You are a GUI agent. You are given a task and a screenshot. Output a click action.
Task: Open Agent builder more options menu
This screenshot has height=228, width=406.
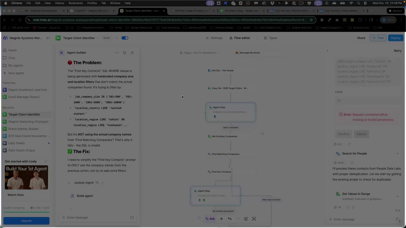(117, 53)
